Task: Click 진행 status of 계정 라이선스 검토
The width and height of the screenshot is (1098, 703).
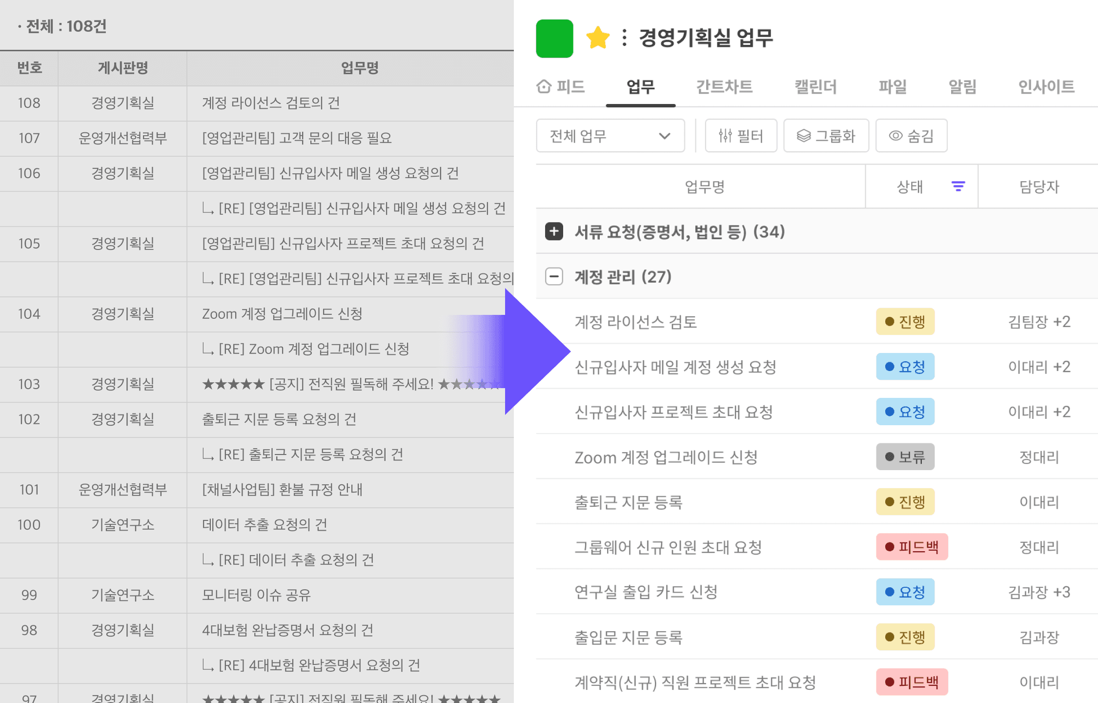Action: click(x=905, y=322)
